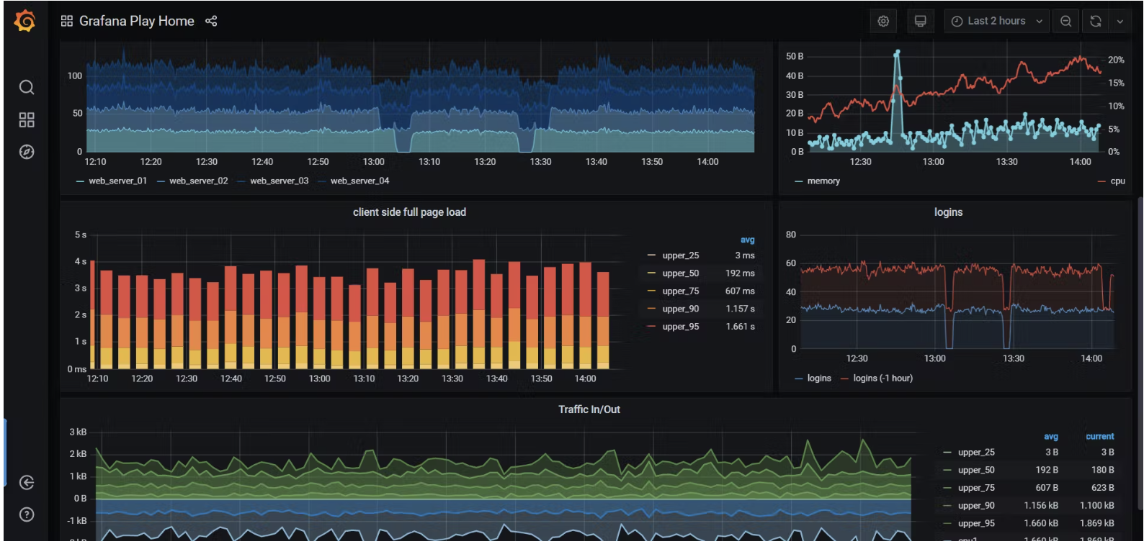
Task: Open the Last 2 hours time picker
Action: 997,21
